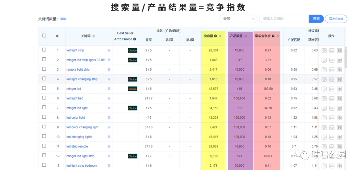Click the target icon for led color changing light

coord(324,127)
